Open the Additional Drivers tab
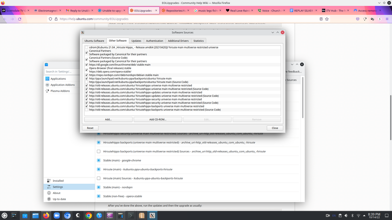This screenshot has height=220, width=392. pyautogui.click(x=178, y=40)
